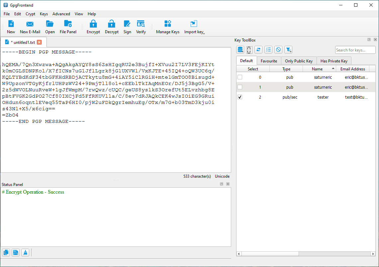The image size is (379, 267).
Task: Click the LCD-style counter in Key ToolBox
Action: [249, 50]
